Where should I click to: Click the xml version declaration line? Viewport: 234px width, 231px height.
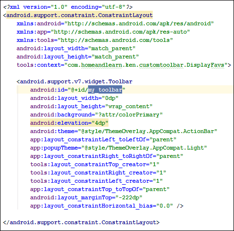pos(68,7)
